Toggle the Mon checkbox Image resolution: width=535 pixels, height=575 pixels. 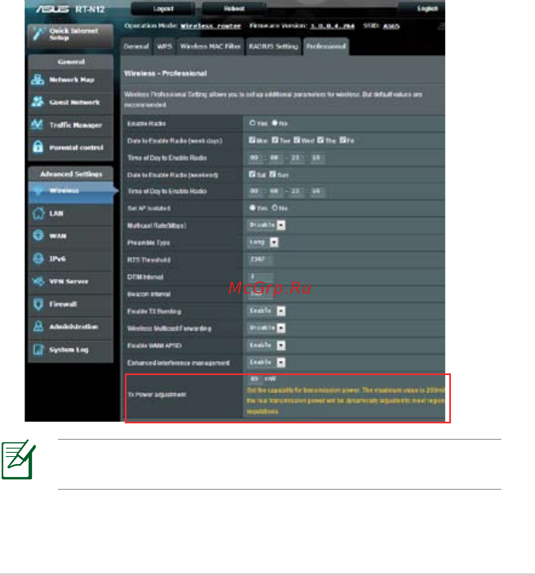pos(252,140)
